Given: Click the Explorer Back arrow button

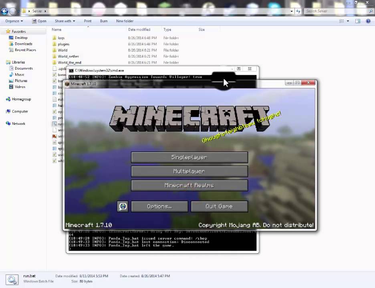Looking at the screenshot, I should (4, 11).
